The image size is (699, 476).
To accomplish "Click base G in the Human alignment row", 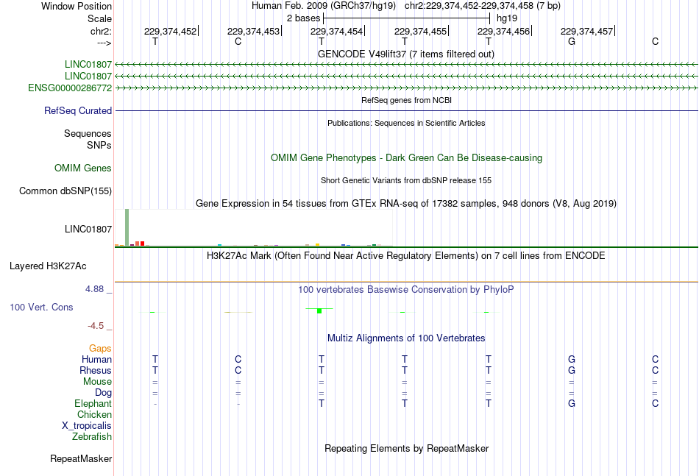I will tap(572, 359).
